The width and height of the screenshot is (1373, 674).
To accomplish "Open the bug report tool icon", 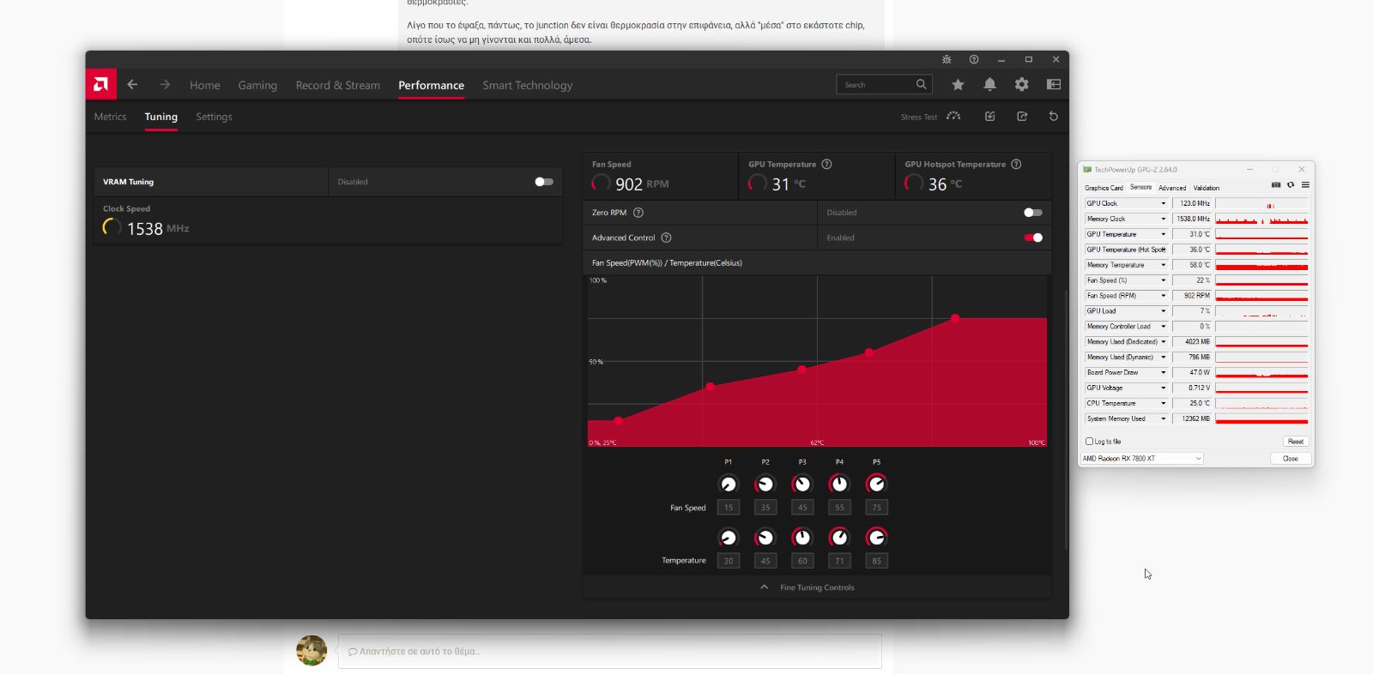I will coord(947,59).
